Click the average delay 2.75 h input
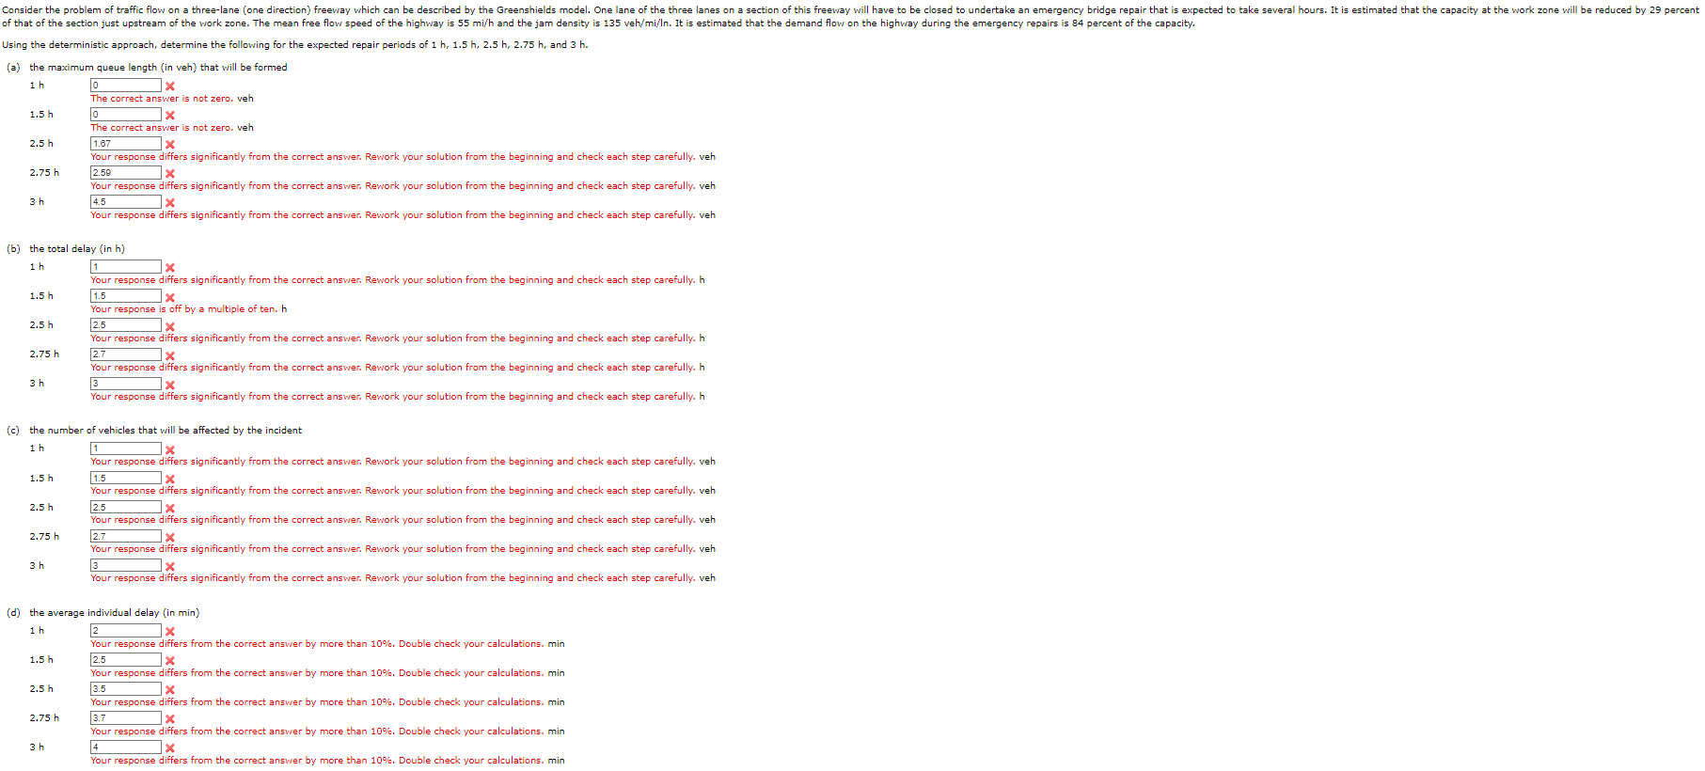 click(x=126, y=718)
